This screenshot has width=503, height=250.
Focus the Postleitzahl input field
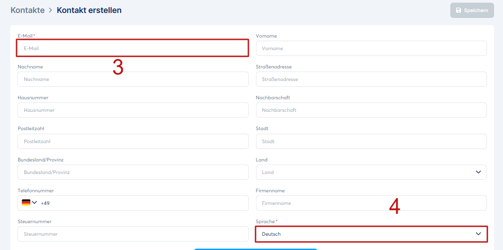133,141
